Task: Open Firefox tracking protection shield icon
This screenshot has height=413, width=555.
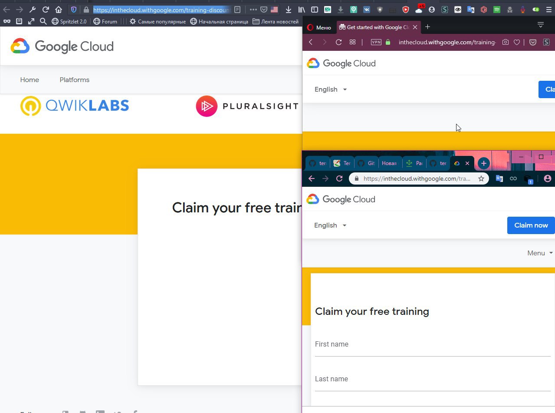Action: coord(74,10)
